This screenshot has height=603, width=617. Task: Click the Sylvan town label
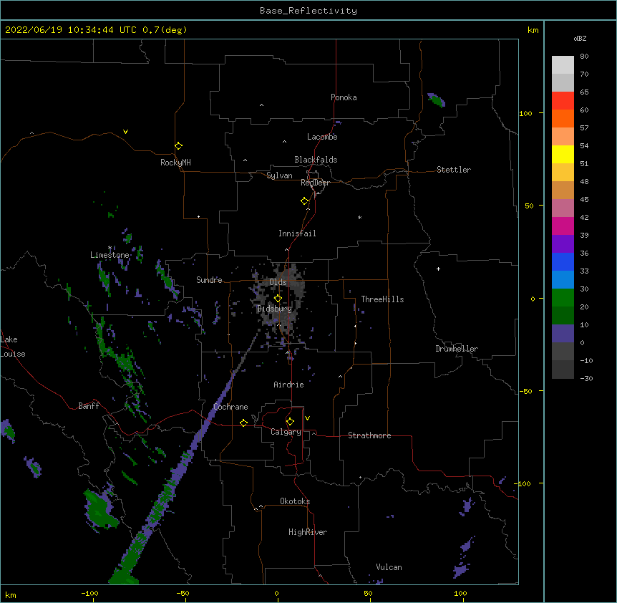[279, 175]
